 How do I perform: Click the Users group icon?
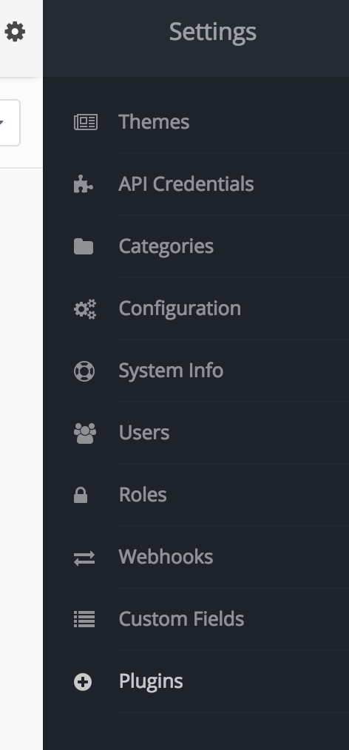(x=85, y=433)
